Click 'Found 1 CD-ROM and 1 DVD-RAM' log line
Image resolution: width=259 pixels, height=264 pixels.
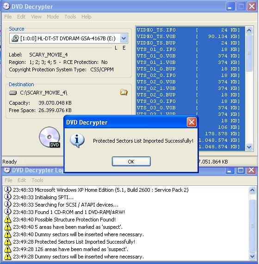click(x=69, y=212)
